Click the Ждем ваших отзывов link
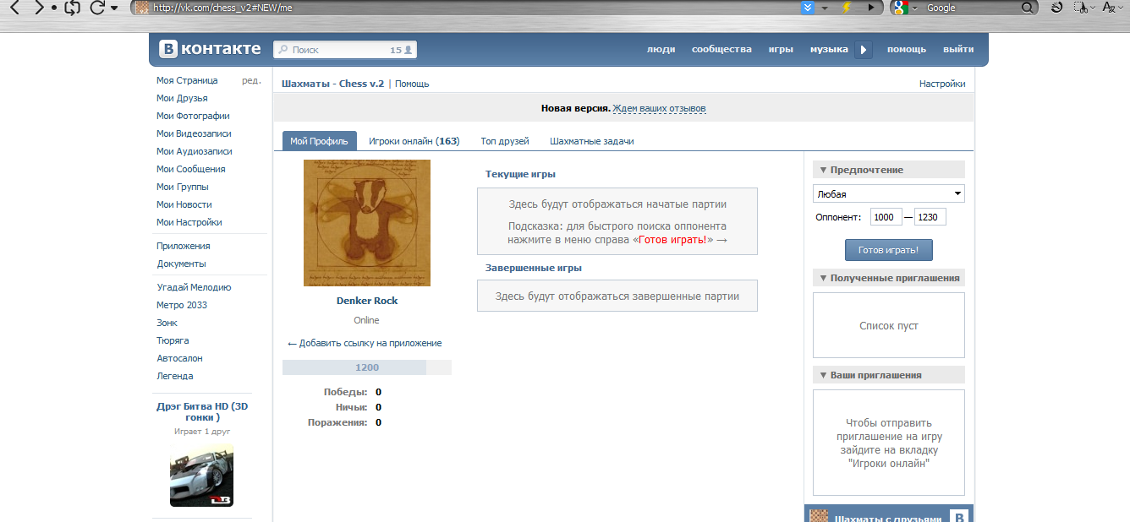 click(659, 108)
